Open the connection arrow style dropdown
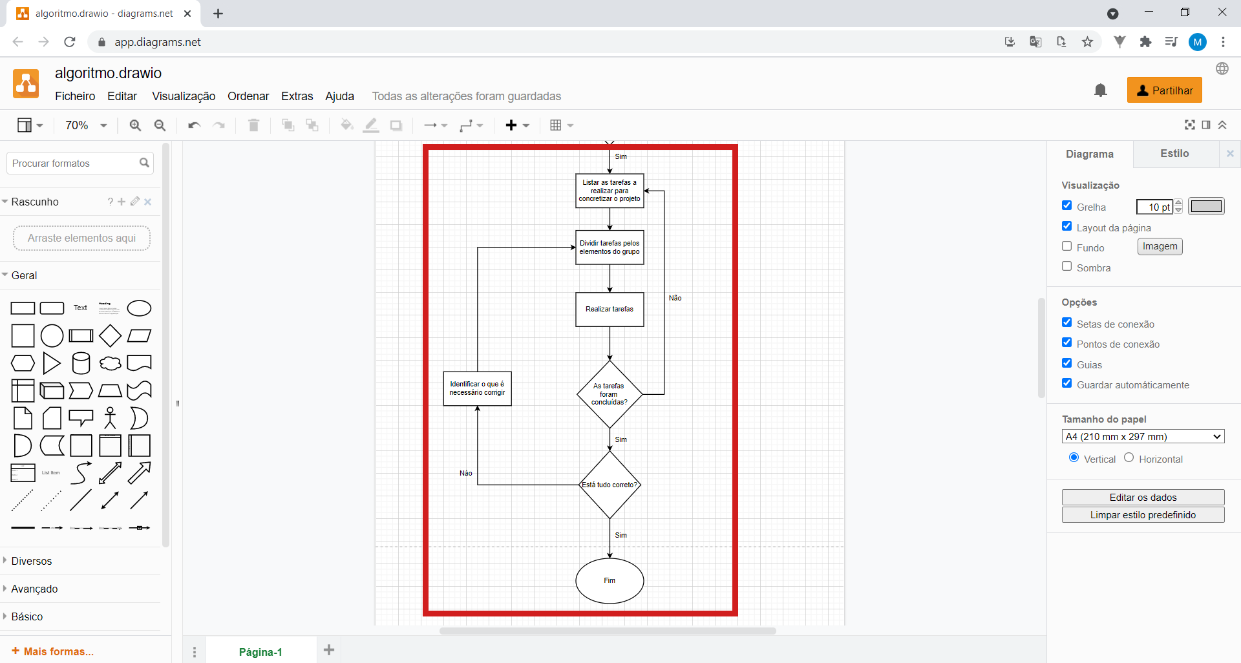This screenshot has width=1241, height=663. pos(436,125)
